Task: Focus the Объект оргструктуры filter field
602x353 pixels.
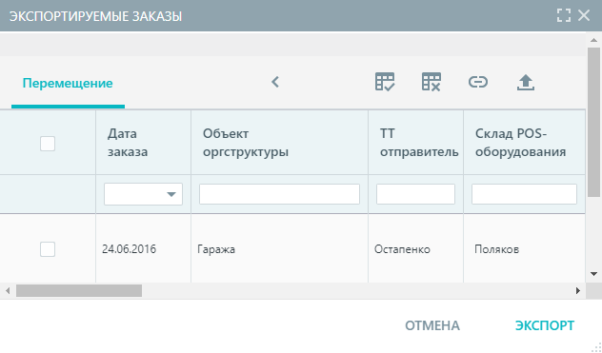Action: click(279, 194)
